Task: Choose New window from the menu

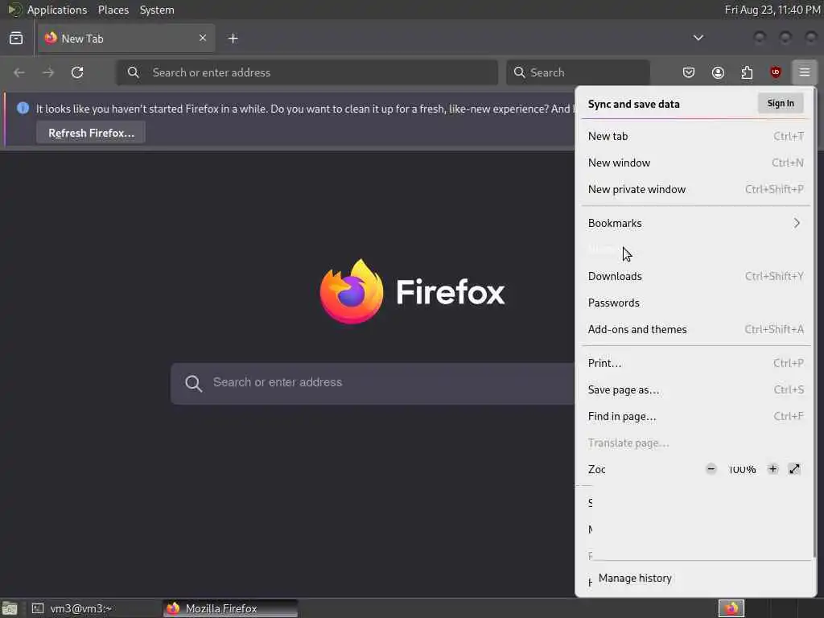Action: 695,163
